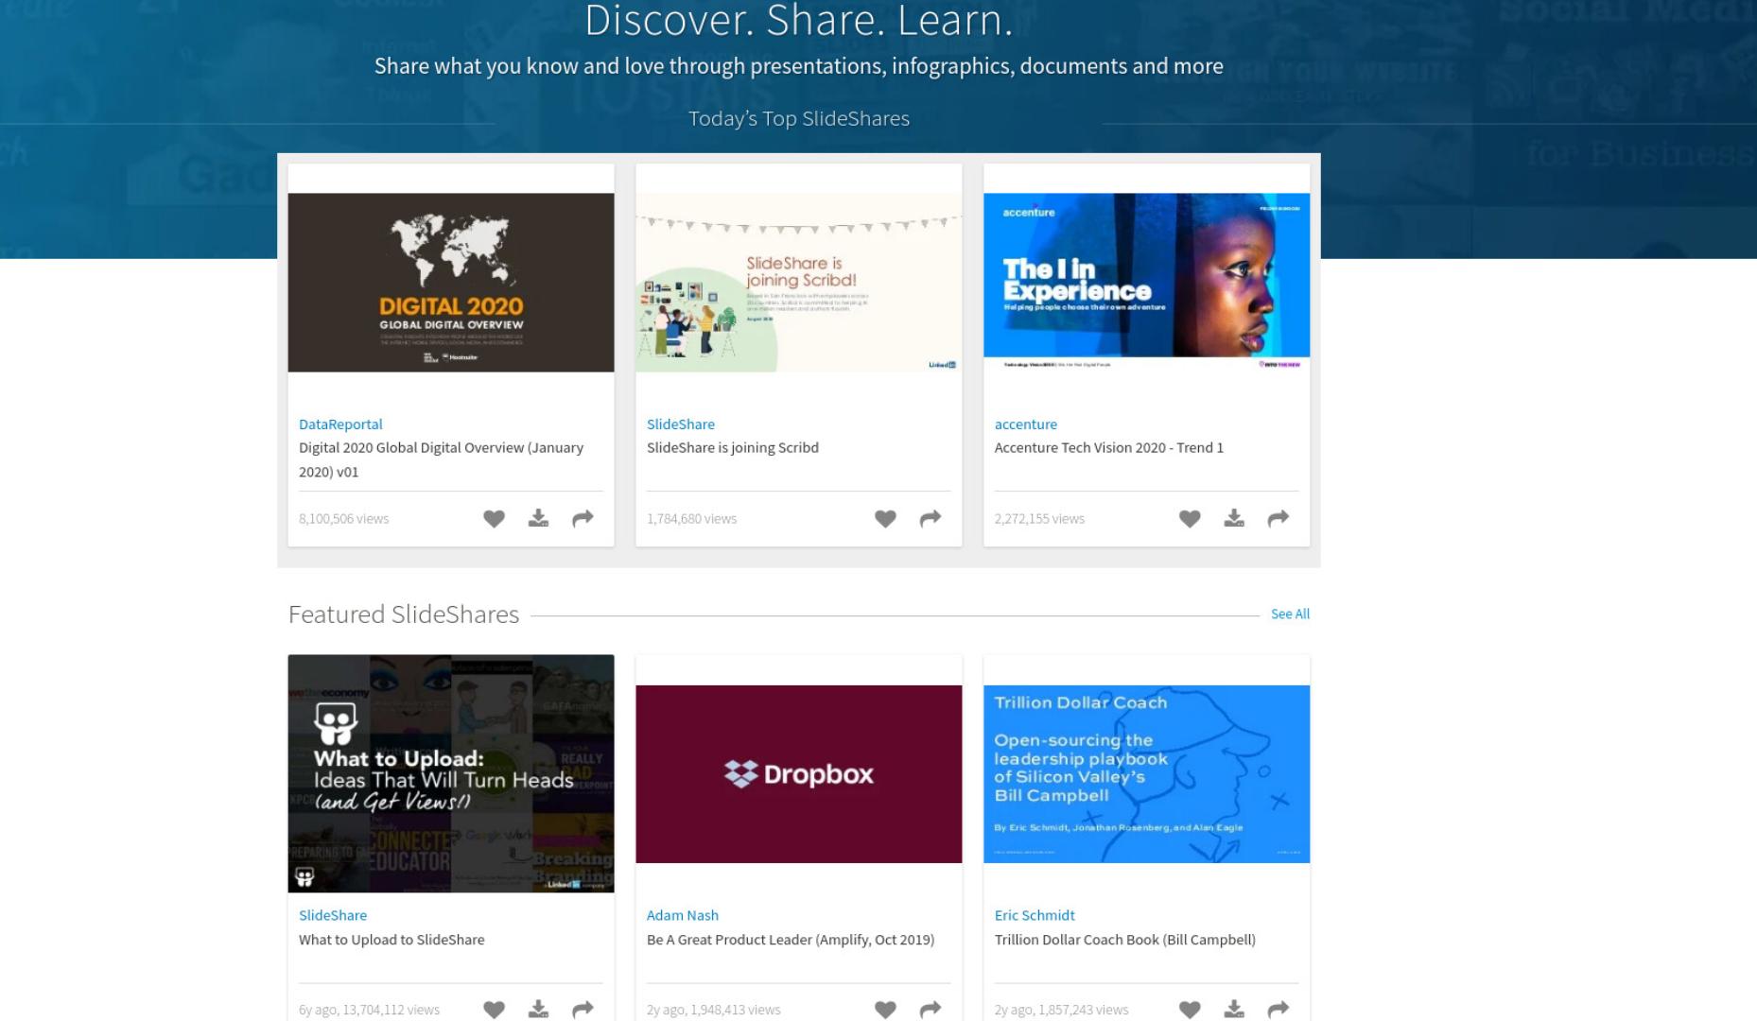
Task: Select the 2,272,155 views text
Action: 1040,519
